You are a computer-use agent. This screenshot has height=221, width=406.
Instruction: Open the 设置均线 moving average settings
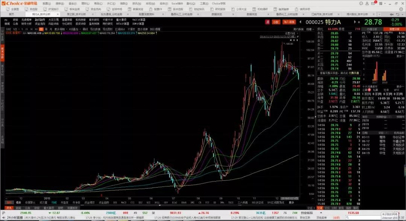[290, 34]
